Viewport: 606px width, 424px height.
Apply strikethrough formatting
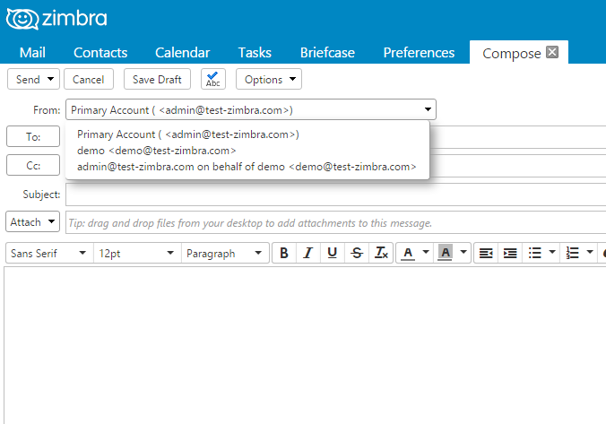click(x=356, y=253)
